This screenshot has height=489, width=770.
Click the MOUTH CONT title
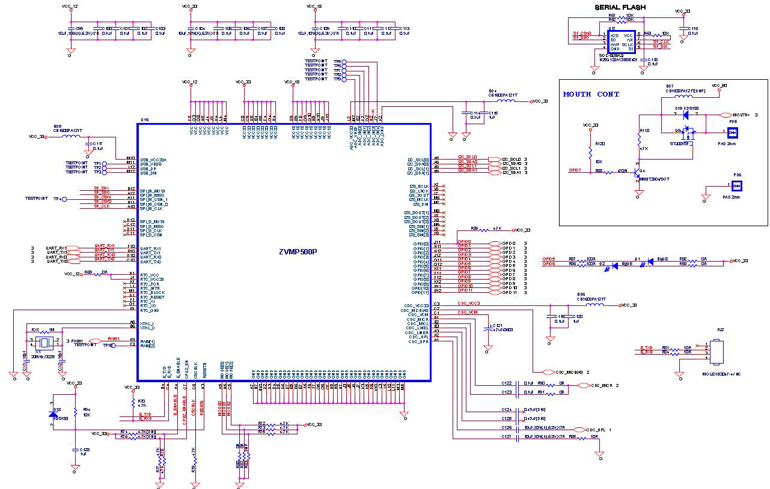(x=591, y=94)
